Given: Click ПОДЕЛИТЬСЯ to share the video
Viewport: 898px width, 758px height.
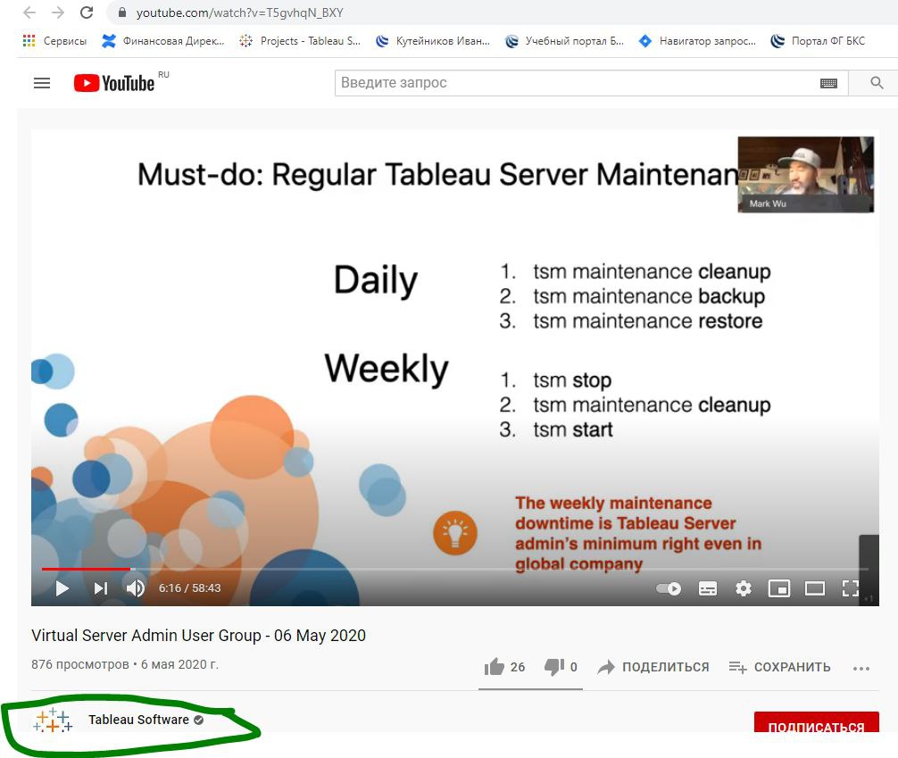Looking at the screenshot, I should (653, 667).
